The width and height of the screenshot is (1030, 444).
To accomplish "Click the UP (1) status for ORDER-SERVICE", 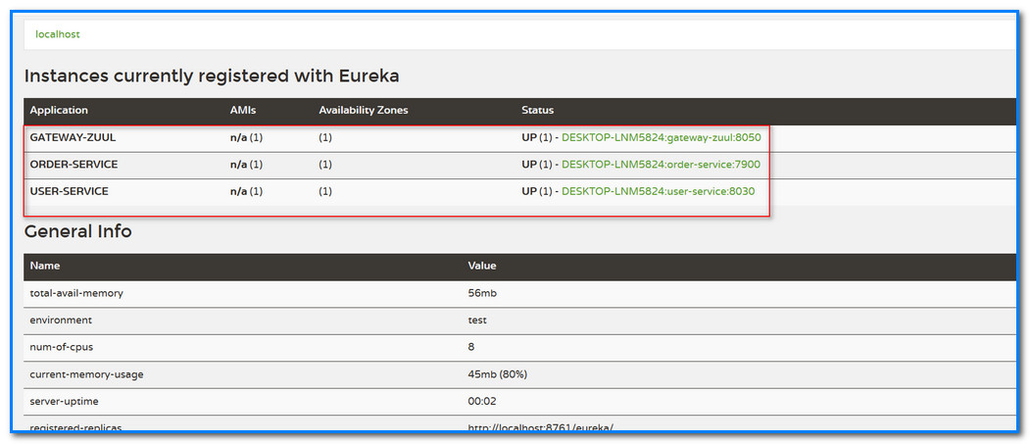I will point(537,165).
